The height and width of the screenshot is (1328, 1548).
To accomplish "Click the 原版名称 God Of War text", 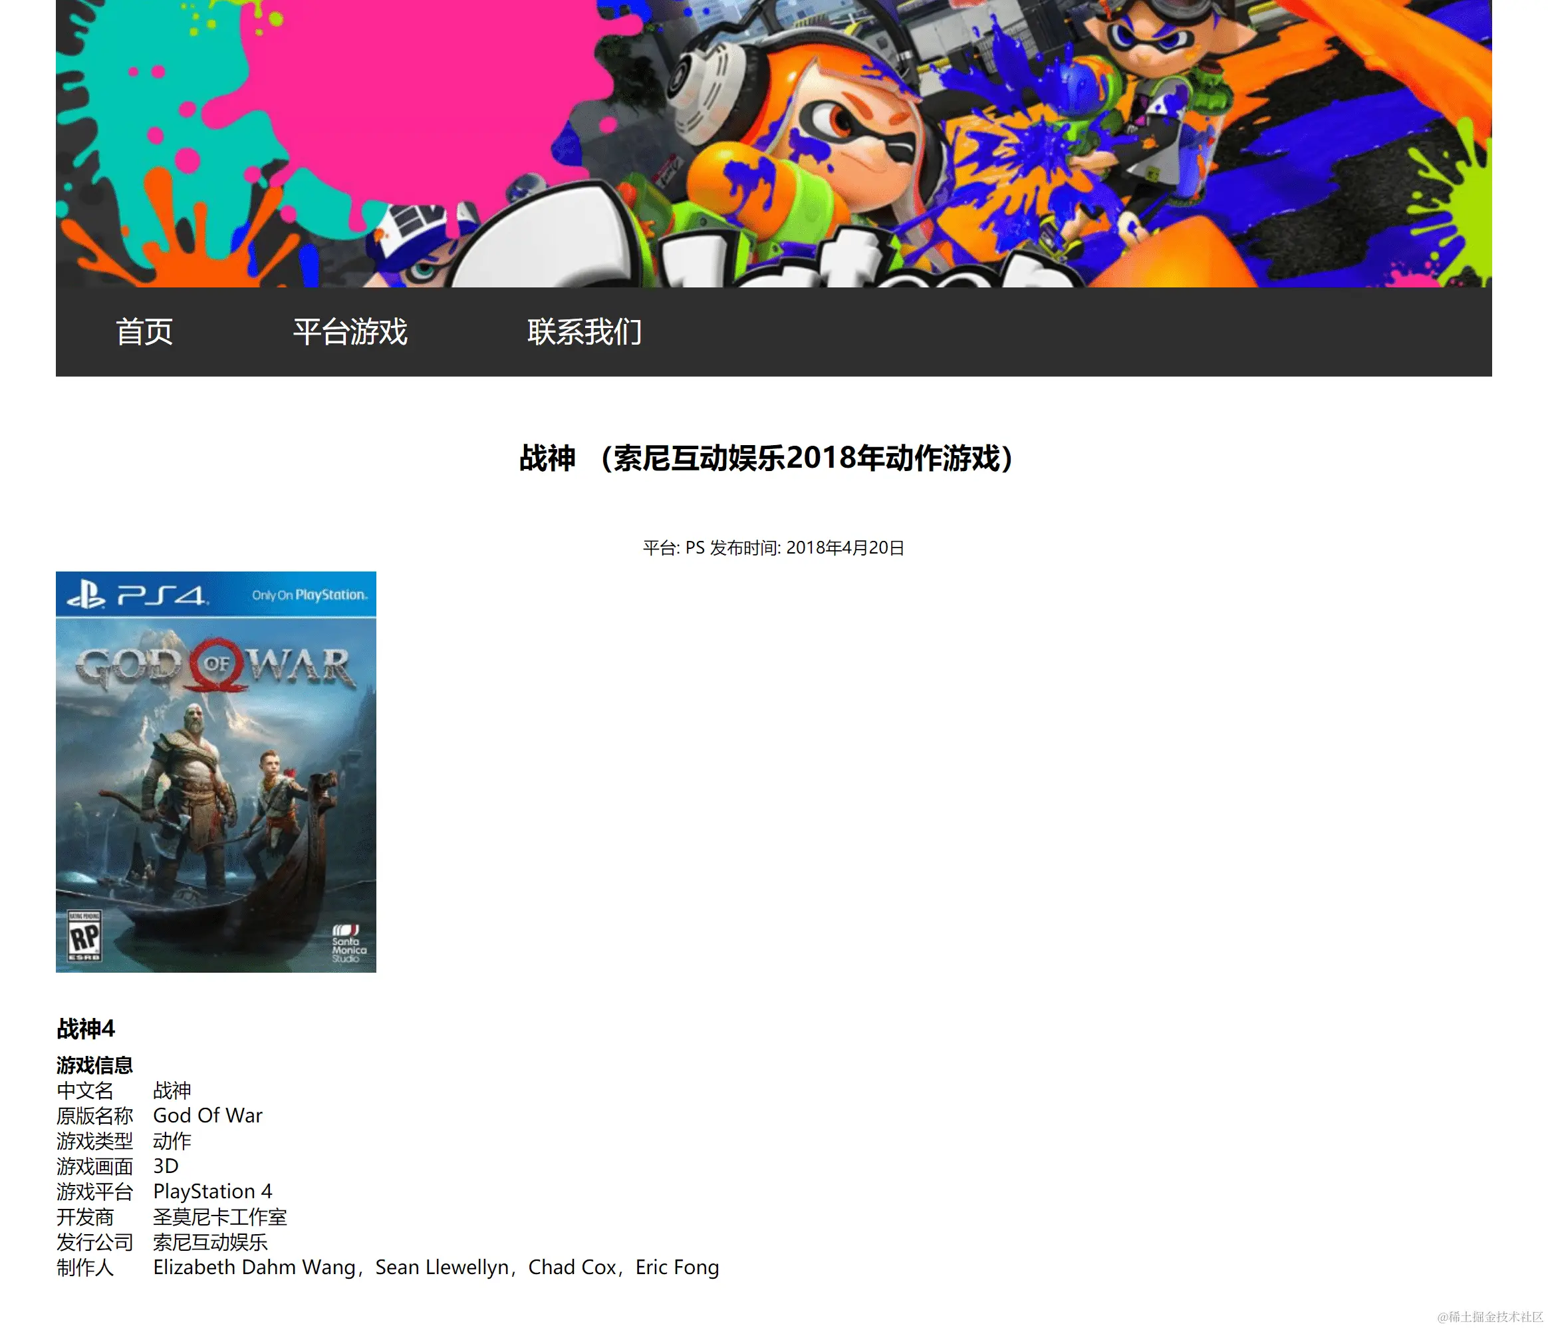I will (x=207, y=1116).
